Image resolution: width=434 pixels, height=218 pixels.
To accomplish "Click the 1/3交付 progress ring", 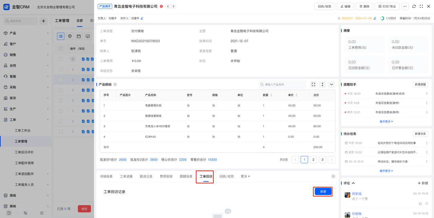I will coord(382,18).
